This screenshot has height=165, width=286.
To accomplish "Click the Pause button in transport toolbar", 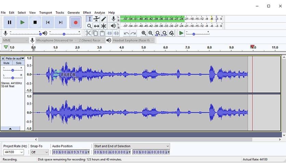I will point(9,22).
